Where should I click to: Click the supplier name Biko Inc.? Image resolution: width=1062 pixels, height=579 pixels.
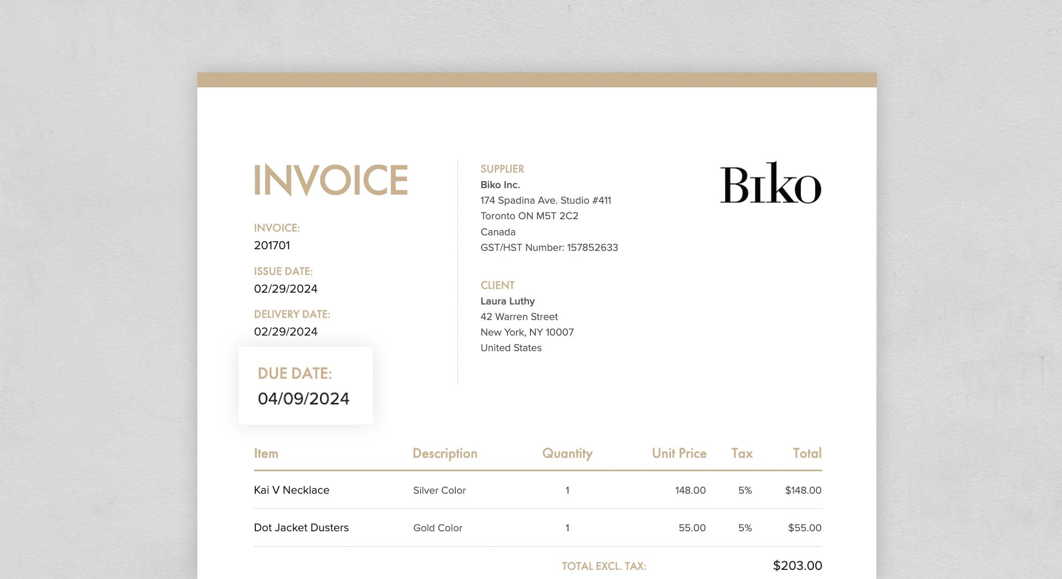click(499, 184)
